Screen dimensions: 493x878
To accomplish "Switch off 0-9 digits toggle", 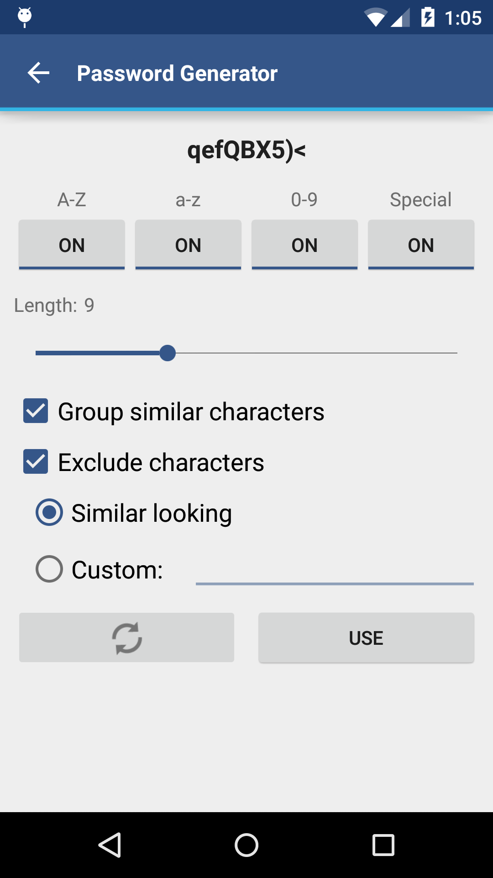I will click(x=304, y=245).
